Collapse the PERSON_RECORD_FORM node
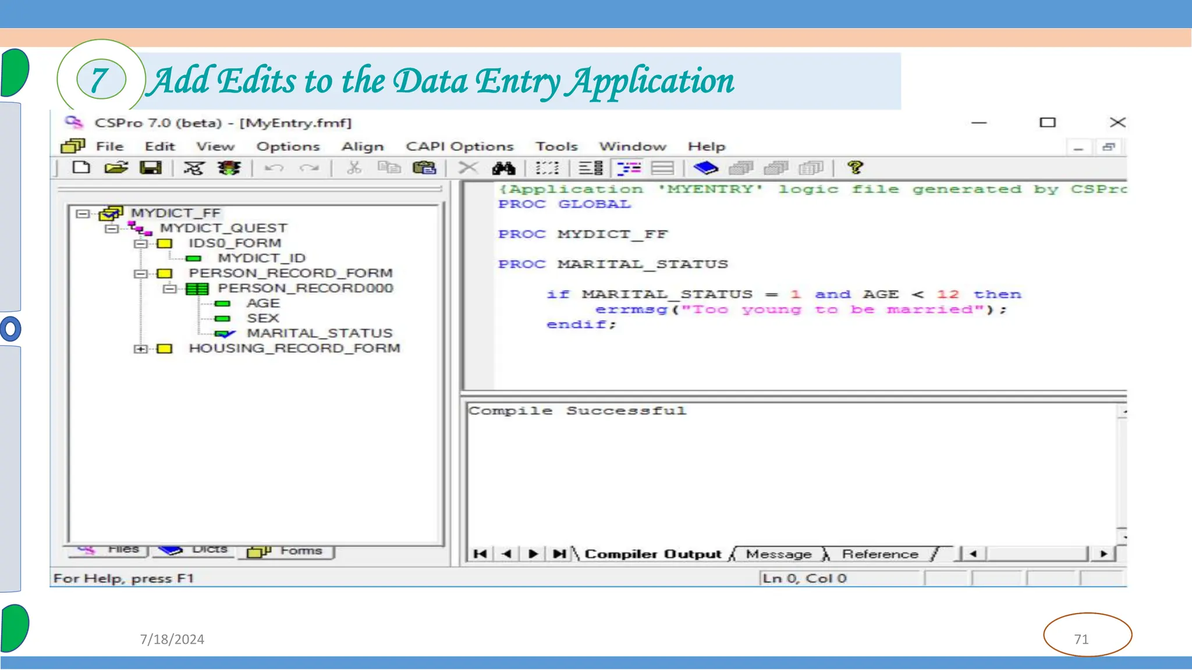This screenshot has width=1192, height=670. tap(141, 273)
